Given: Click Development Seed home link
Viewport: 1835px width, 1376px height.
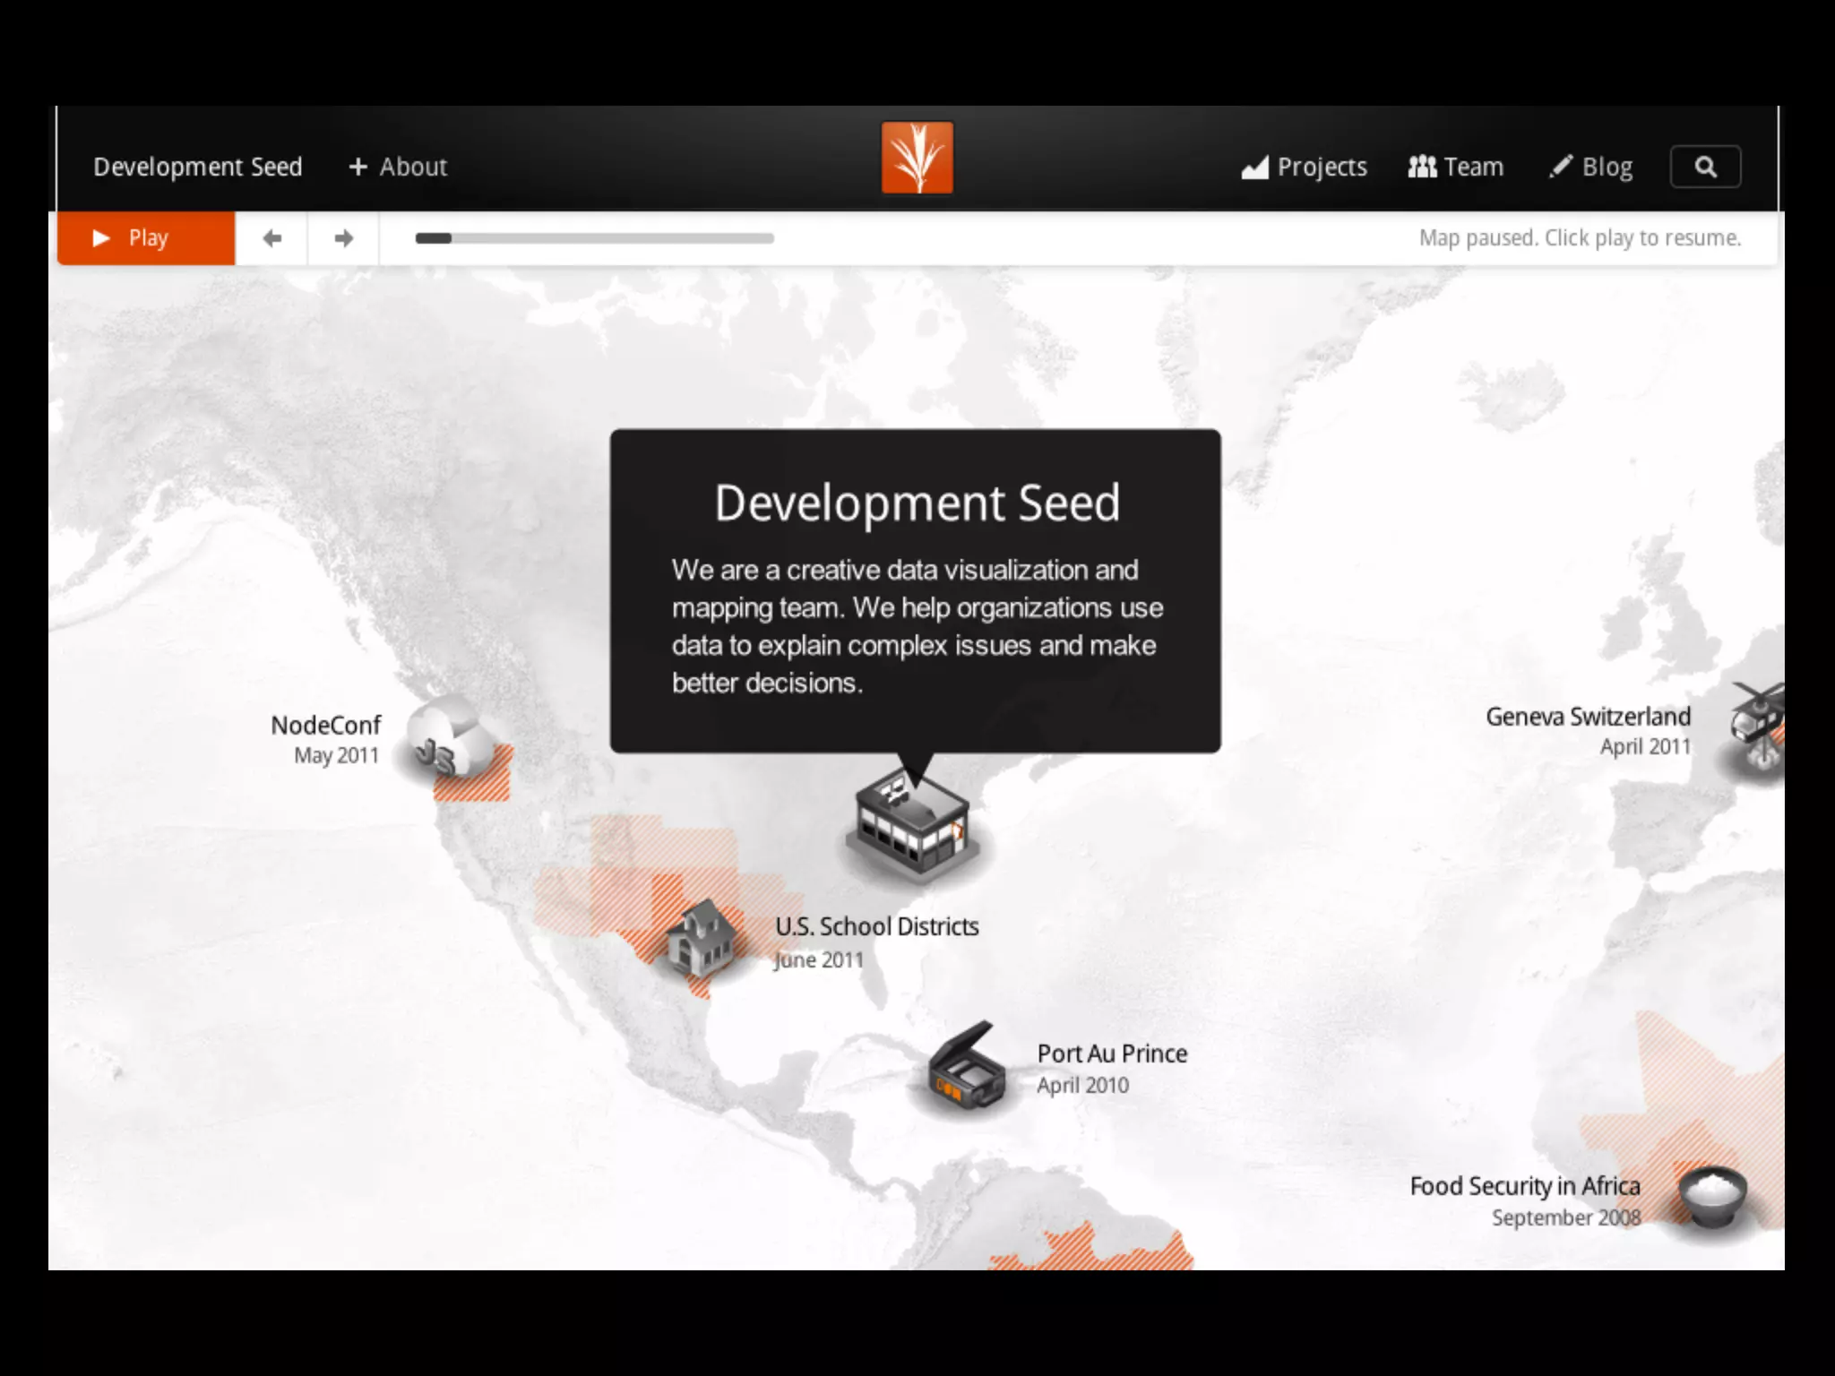Looking at the screenshot, I should coord(198,167).
